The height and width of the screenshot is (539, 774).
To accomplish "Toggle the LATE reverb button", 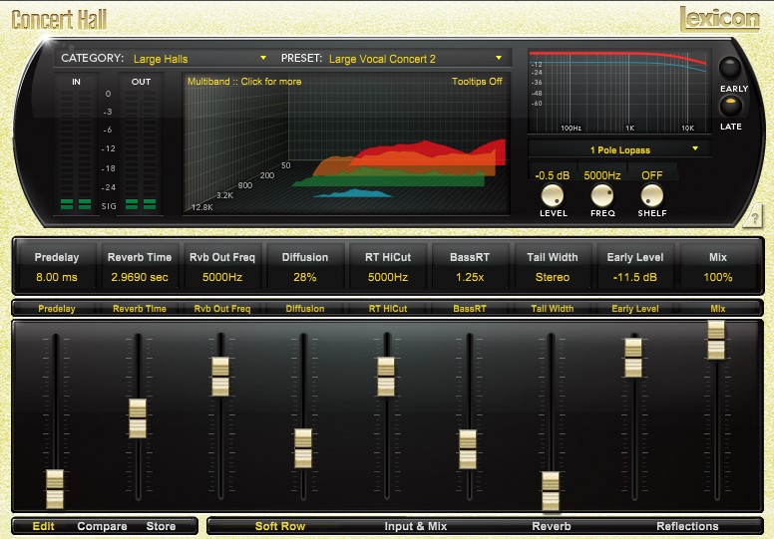I will 733,106.
